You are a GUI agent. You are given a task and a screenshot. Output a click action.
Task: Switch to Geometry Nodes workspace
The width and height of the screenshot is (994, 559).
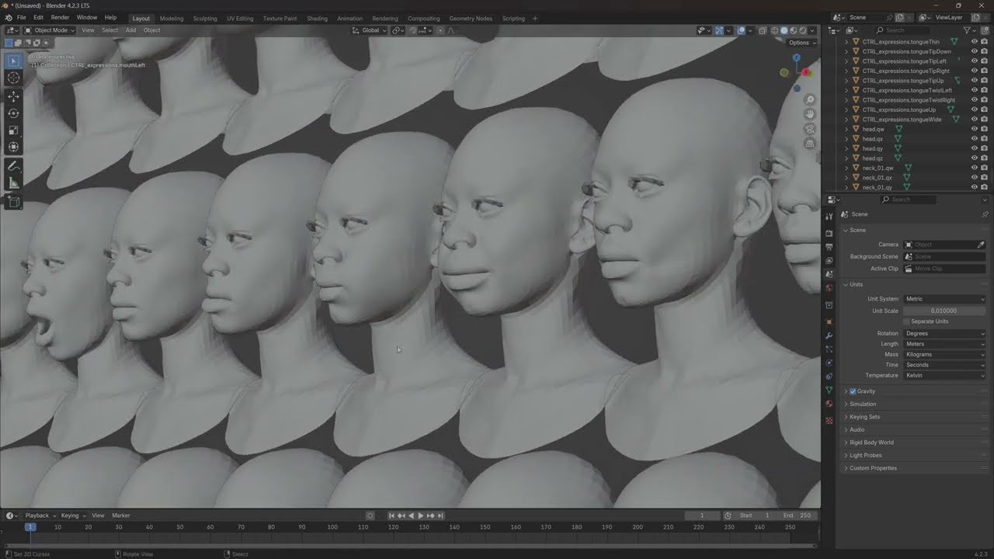pyautogui.click(x=471, y=19)
